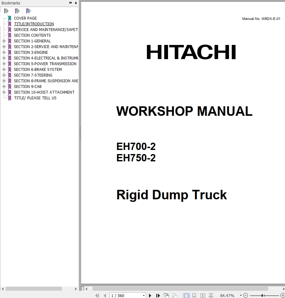Click the delete bookmark icon

tap(6, 11)
